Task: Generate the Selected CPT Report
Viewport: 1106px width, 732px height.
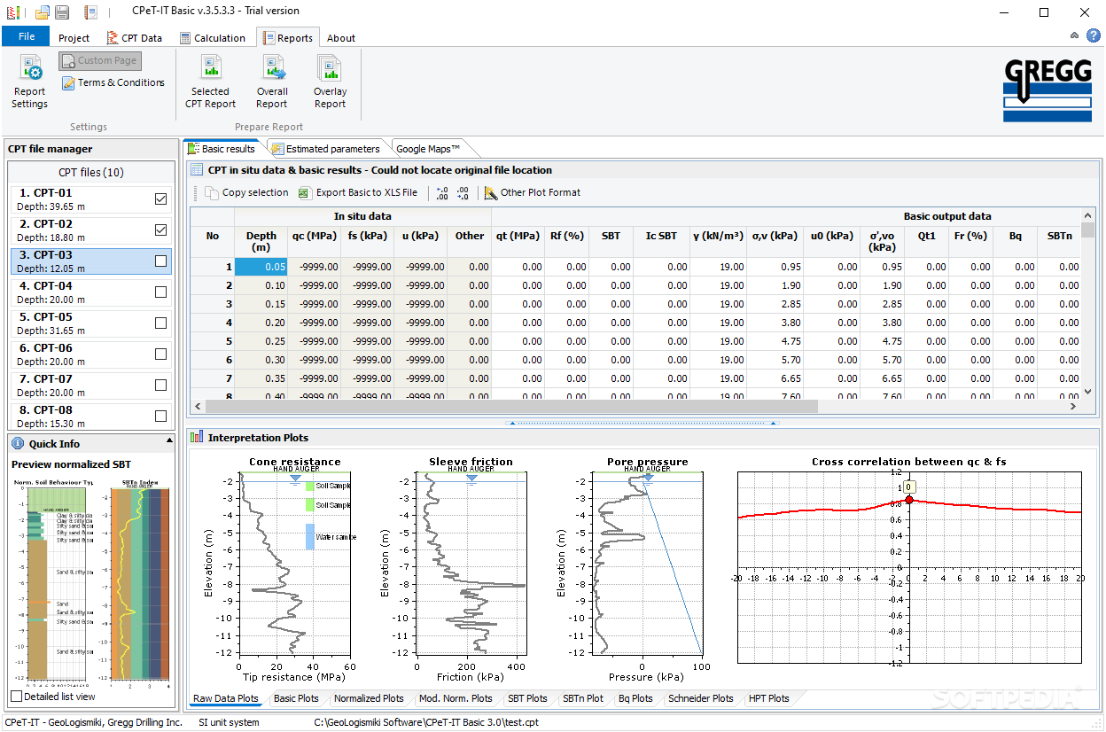Action: (210, 82)
